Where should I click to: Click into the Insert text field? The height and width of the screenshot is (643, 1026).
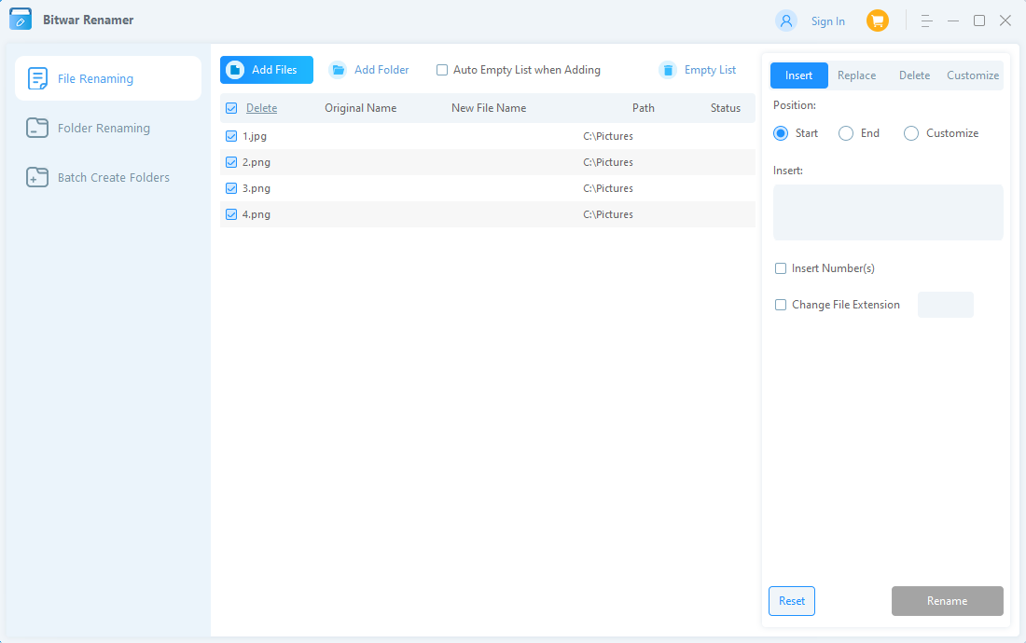pyautogui.click(x=888, y=212)
